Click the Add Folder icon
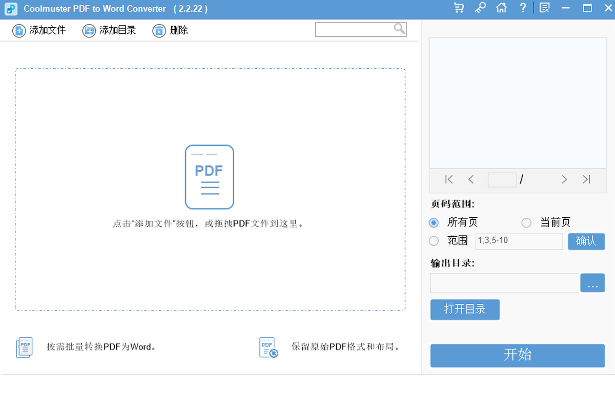Viewport: 615px width, 393px height. (x=89, y=31)
